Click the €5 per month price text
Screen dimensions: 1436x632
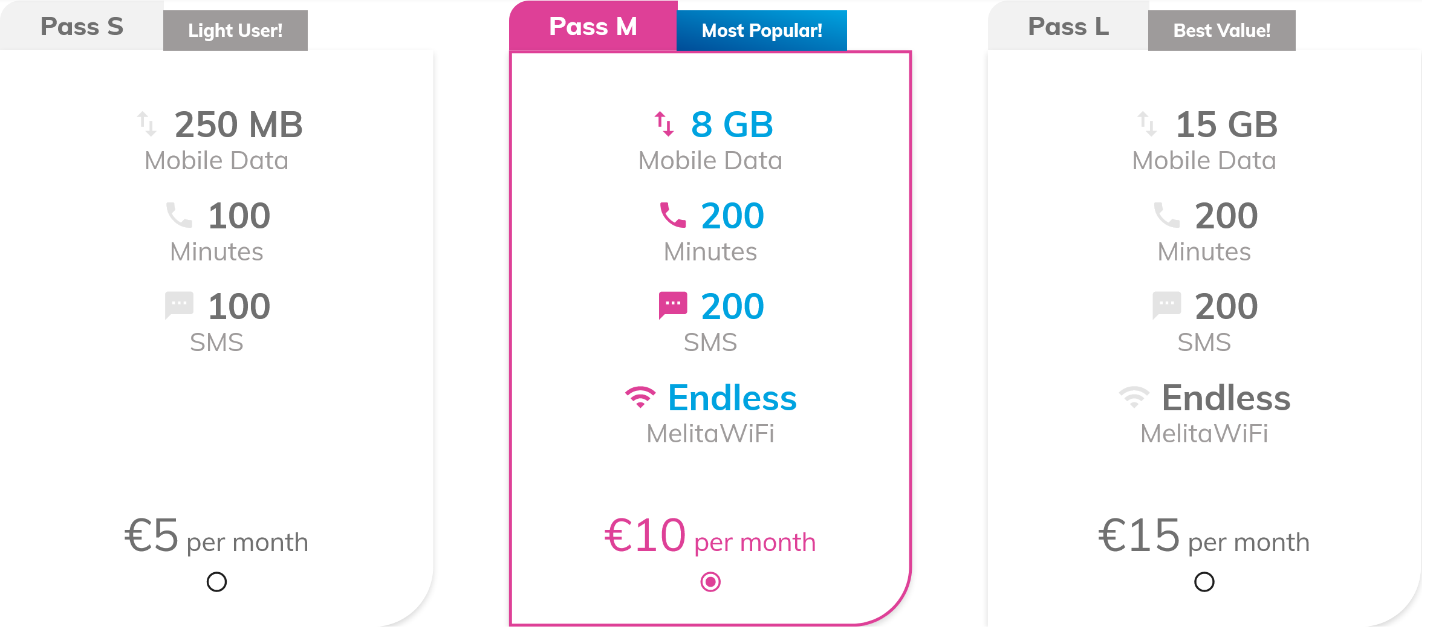[216, 537]
